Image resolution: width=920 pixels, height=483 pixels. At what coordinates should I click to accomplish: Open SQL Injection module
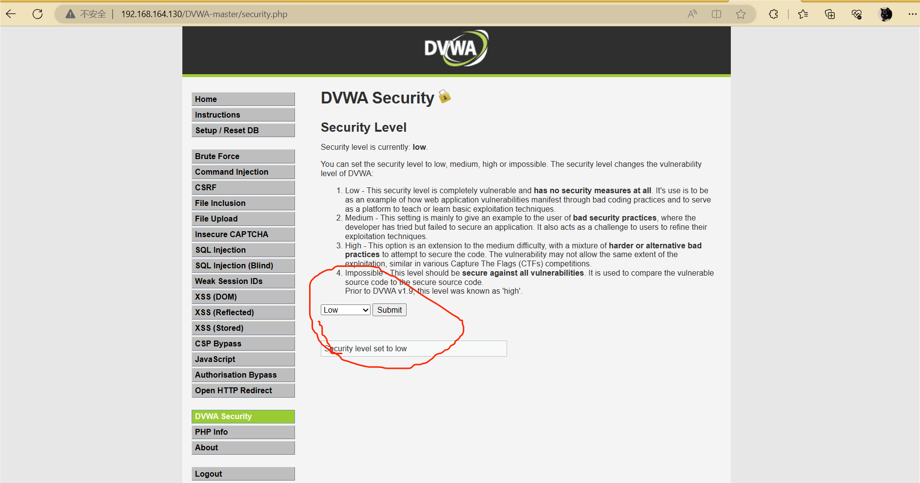[x=243, y=250]
